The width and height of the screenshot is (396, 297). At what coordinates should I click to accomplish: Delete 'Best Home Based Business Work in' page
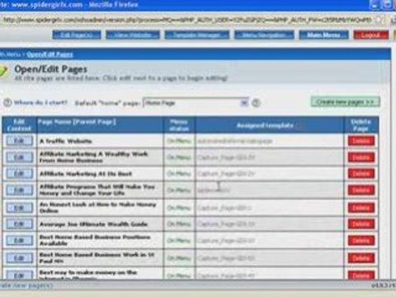pyautogui.click(x=361, y=258)
